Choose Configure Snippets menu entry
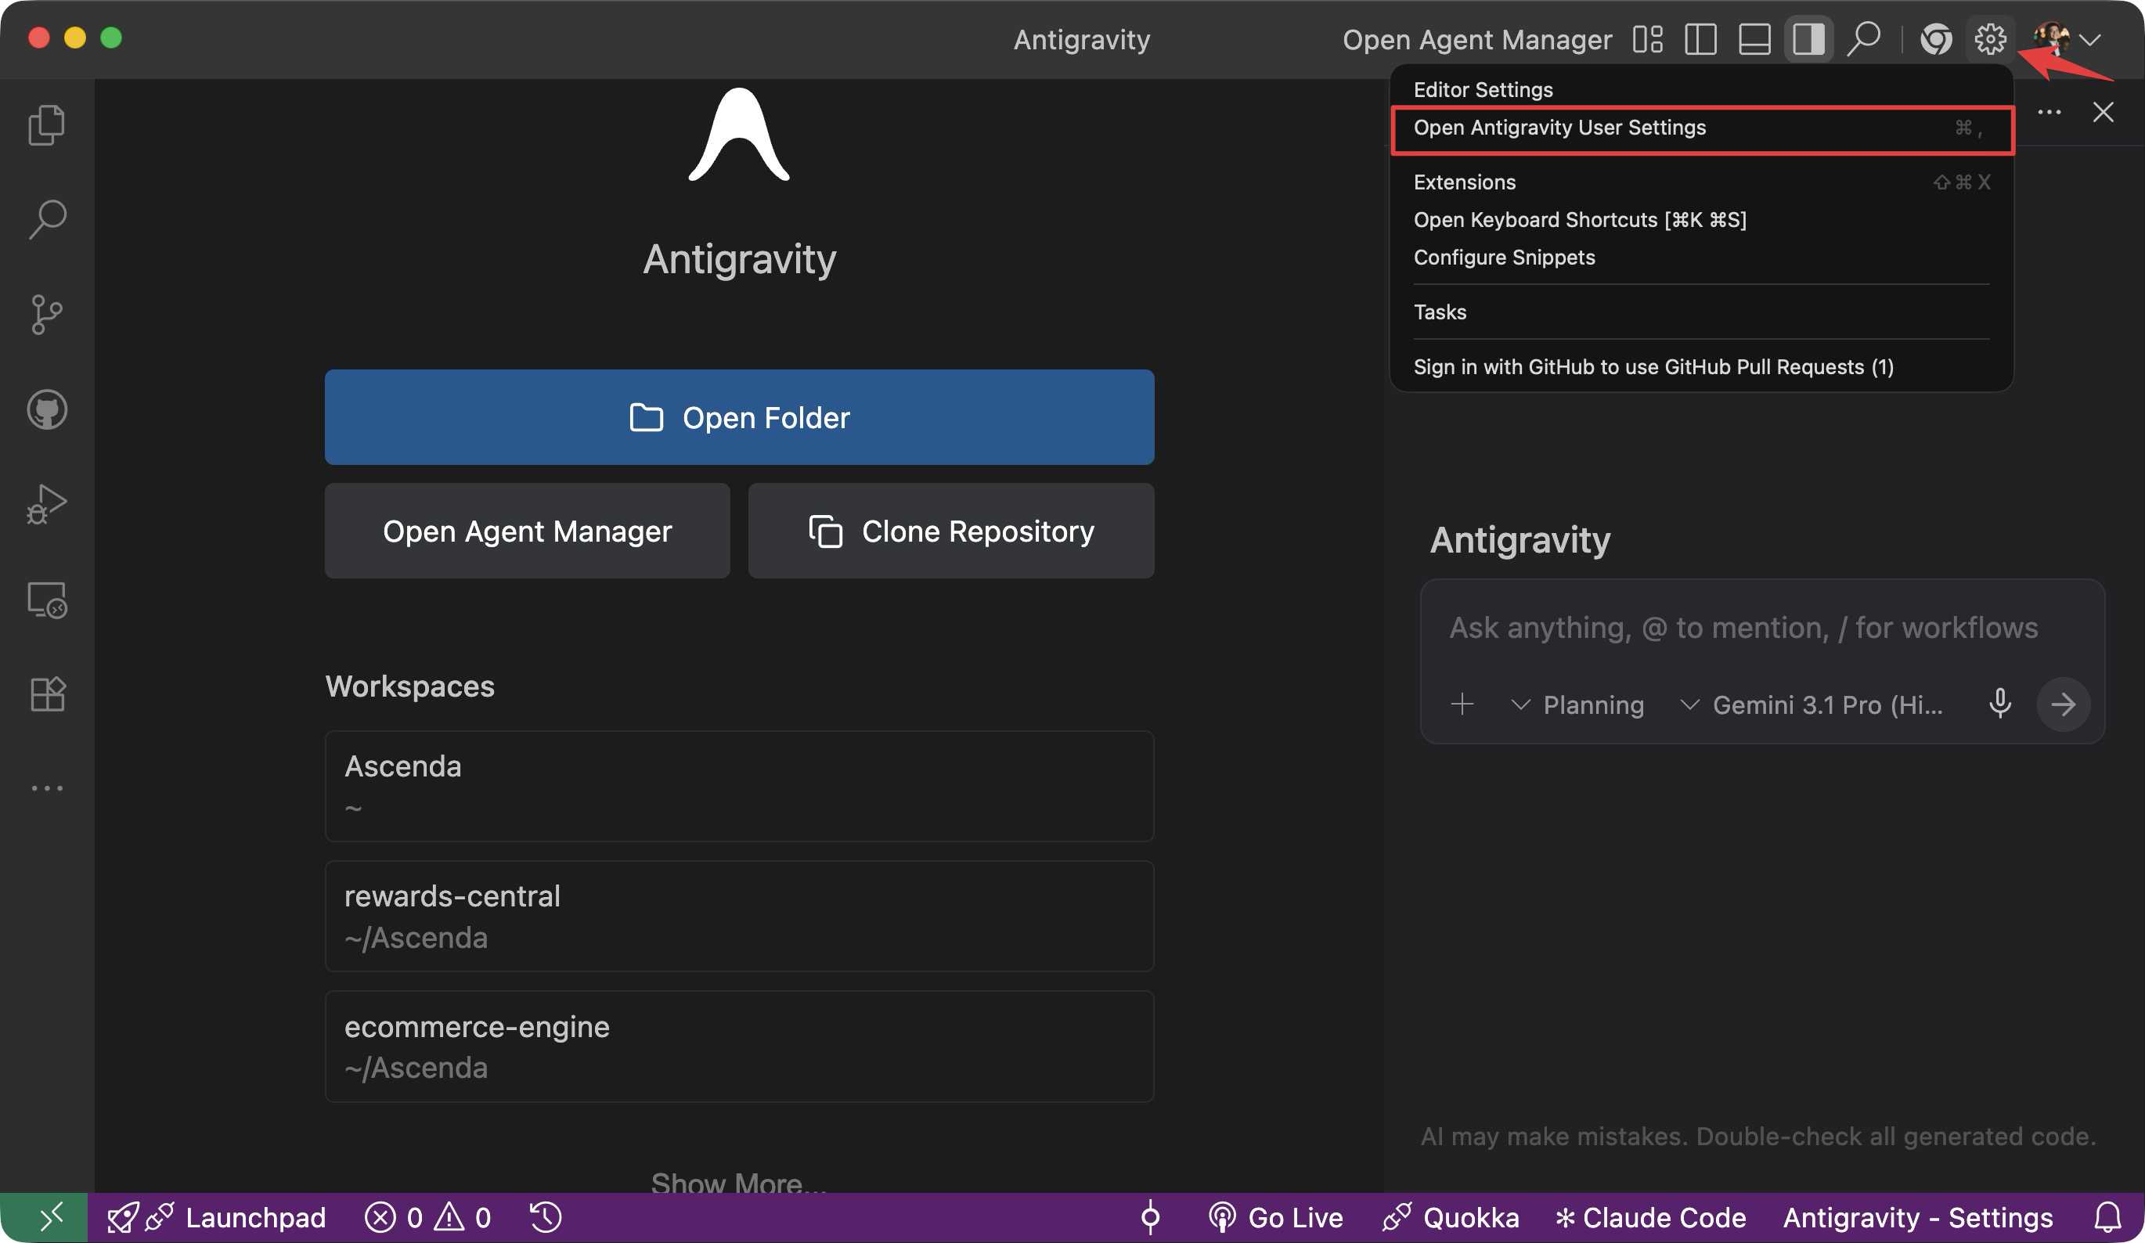 (1504, 257)
